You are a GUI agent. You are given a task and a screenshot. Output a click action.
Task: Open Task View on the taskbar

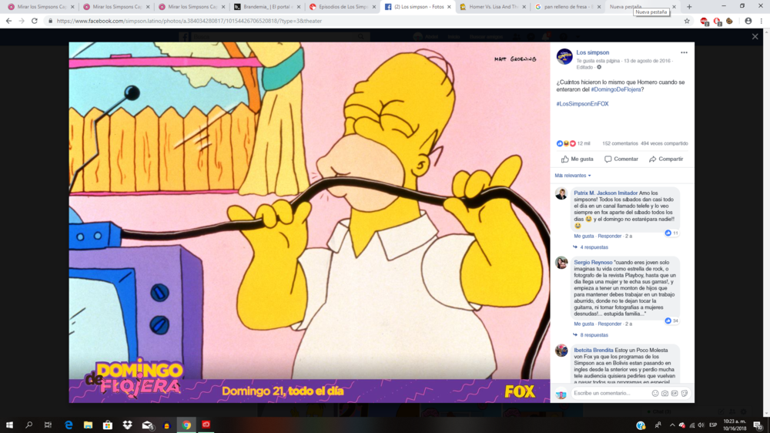[x=48, y=425]
